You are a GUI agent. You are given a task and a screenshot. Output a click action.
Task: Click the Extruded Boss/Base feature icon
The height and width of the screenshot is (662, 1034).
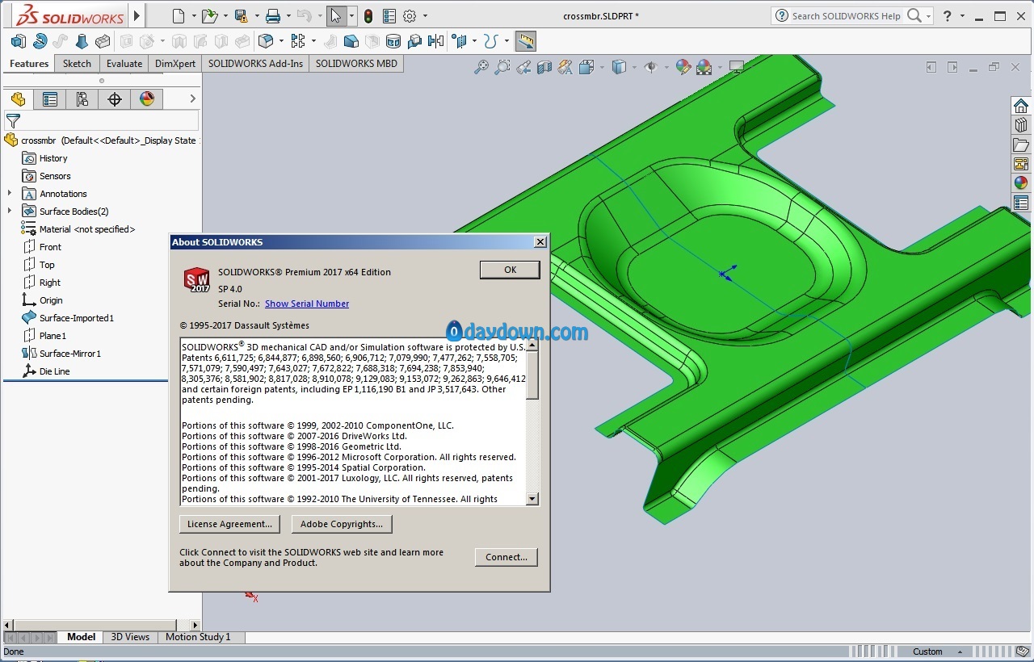click(x=18, y=41)
